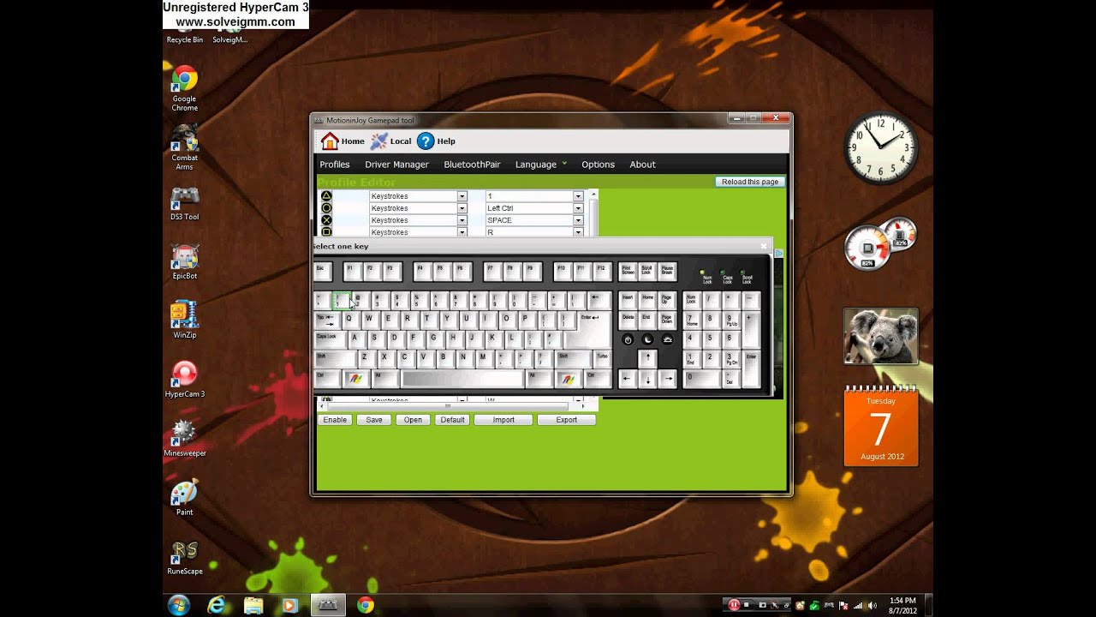Toggle the Num Lock keypad key

click(691, 300)
